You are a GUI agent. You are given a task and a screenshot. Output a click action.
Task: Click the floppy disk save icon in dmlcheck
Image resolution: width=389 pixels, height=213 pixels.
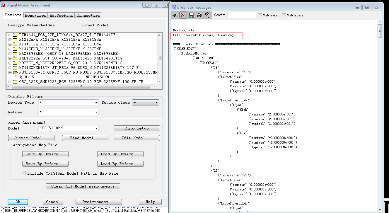[x=191, y=15]
